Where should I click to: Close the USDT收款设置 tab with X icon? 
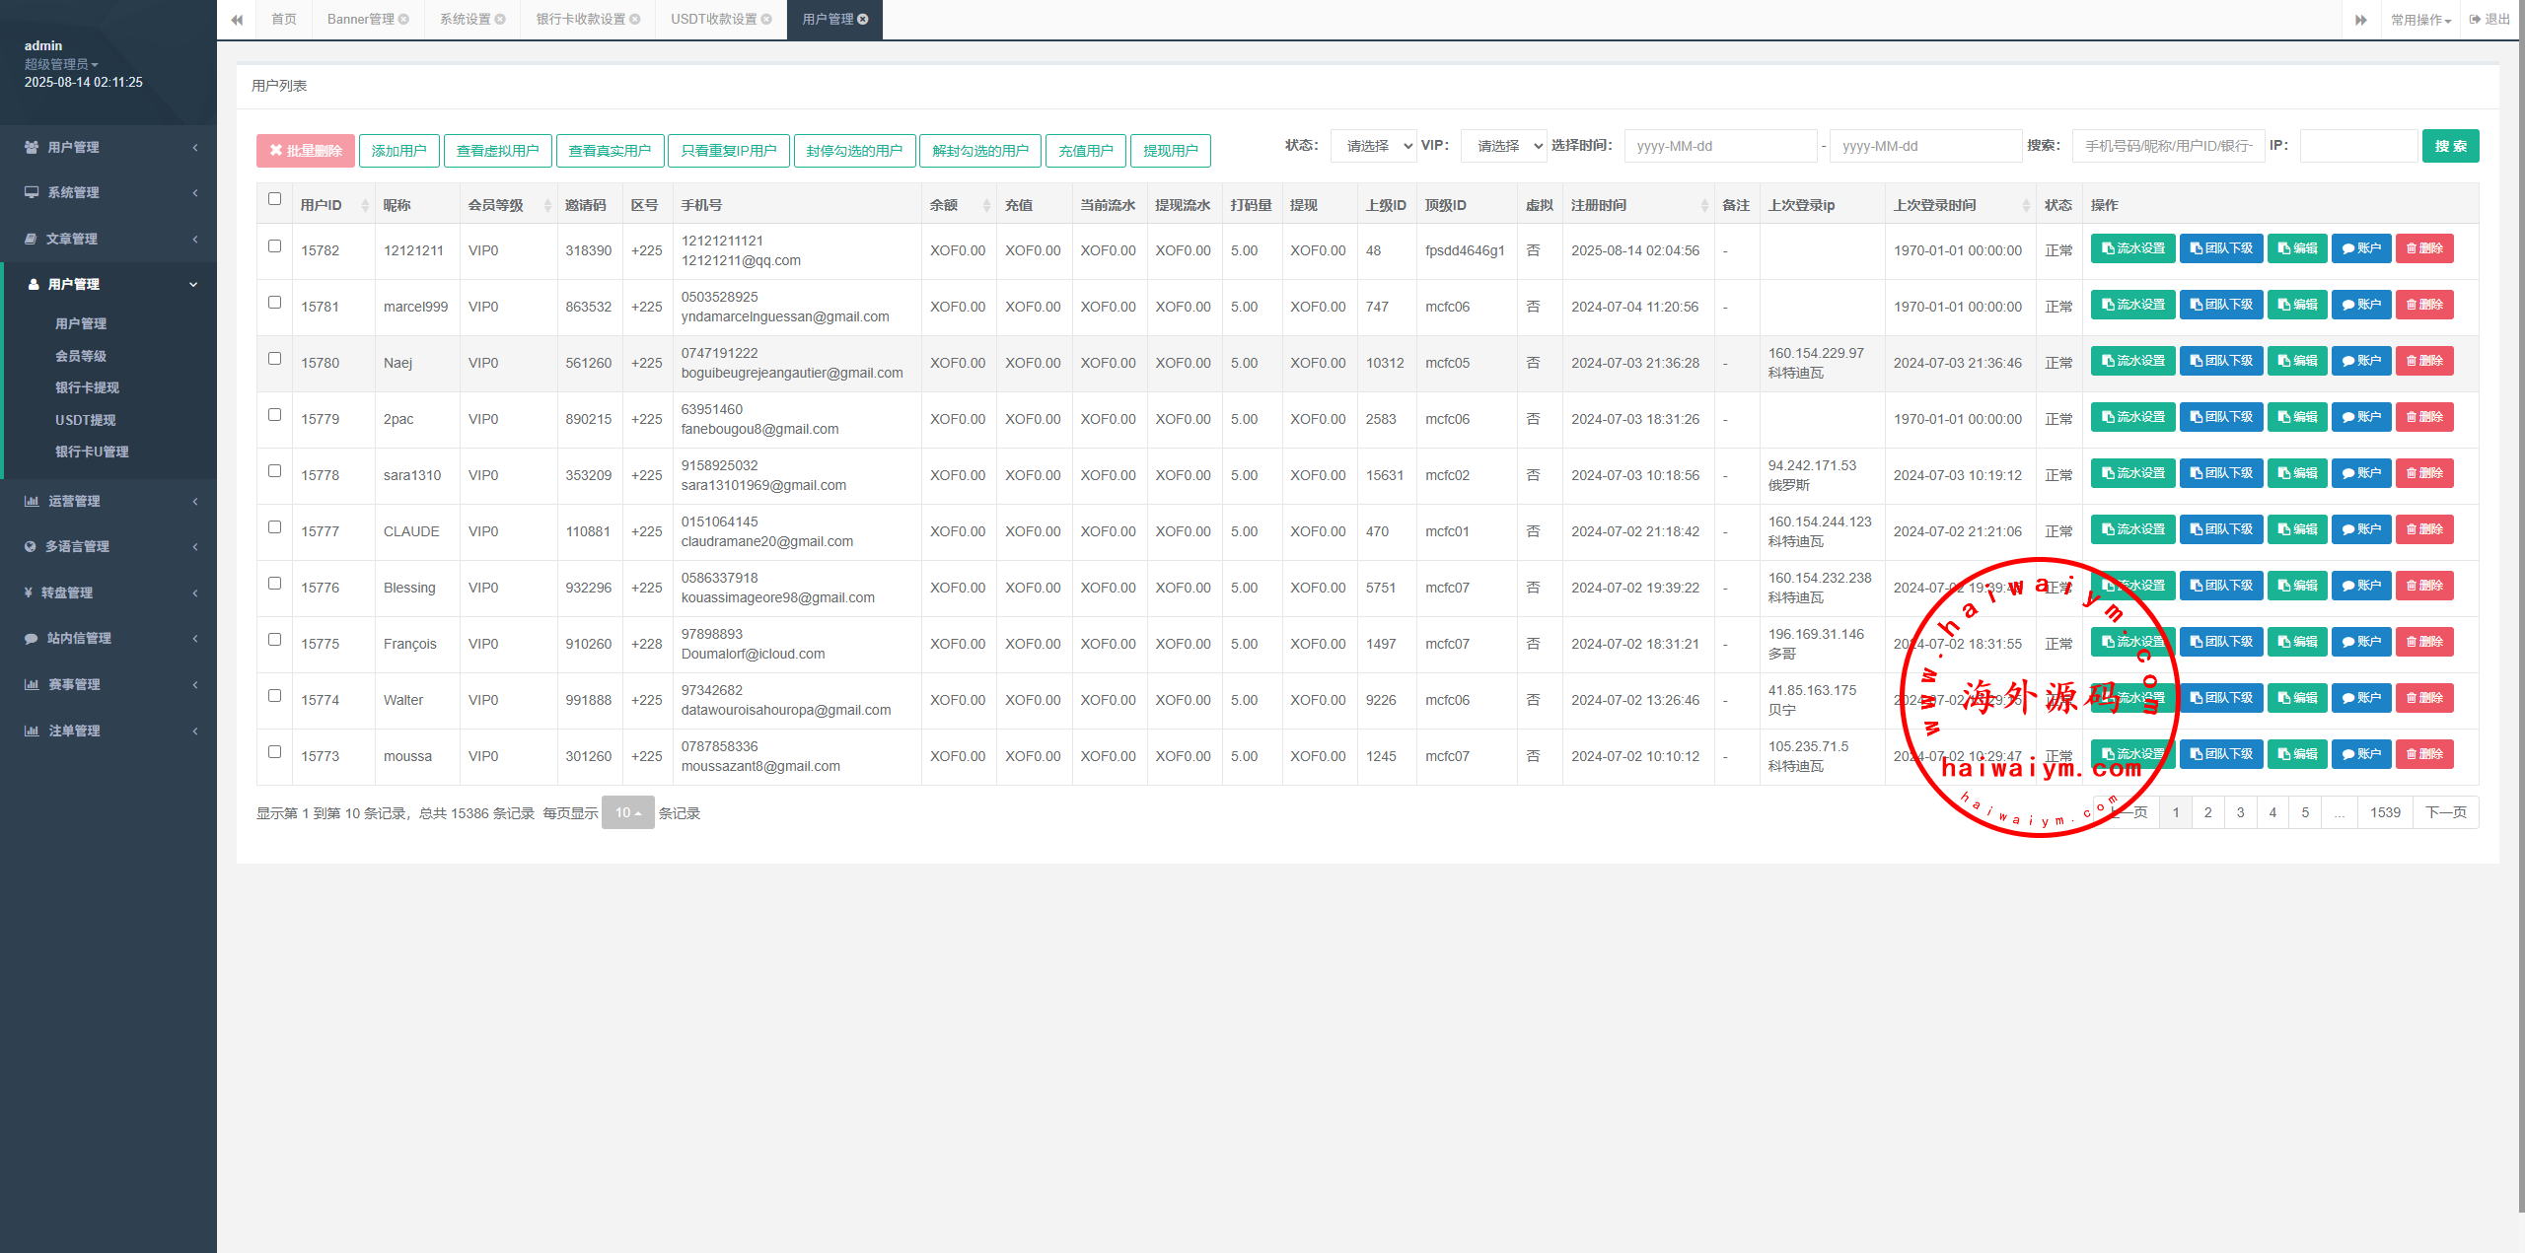(x=766, y=20)
